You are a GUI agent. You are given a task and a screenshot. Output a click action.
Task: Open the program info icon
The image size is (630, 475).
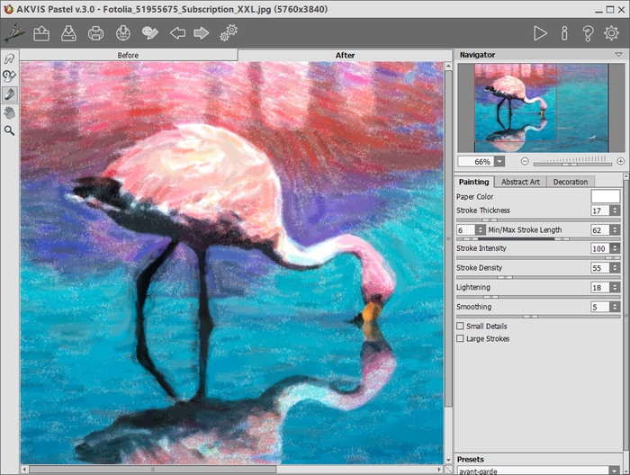564,33
